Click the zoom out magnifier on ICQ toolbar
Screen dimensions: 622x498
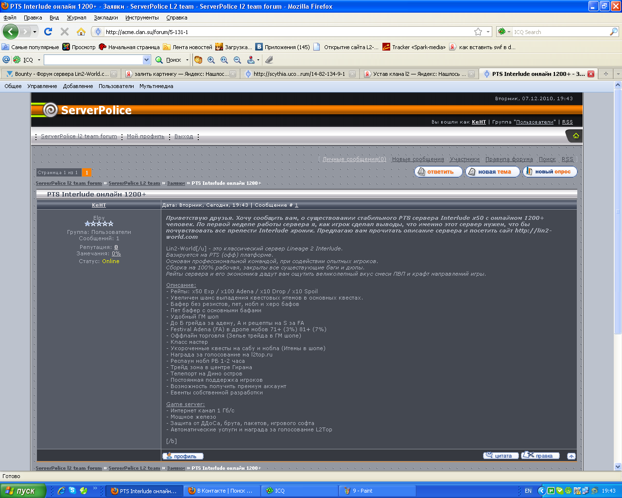coord(238,60)
